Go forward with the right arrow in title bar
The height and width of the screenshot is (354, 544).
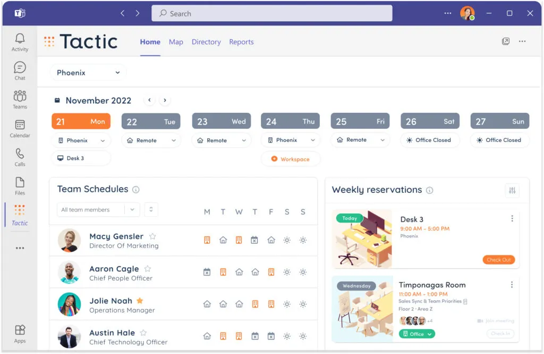point(138,13)
